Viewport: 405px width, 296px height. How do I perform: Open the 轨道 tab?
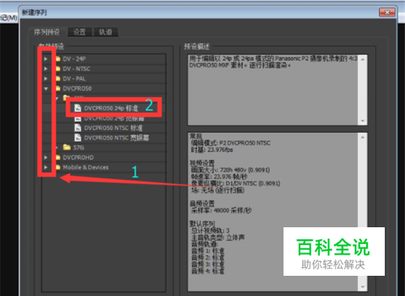(105, 32)
